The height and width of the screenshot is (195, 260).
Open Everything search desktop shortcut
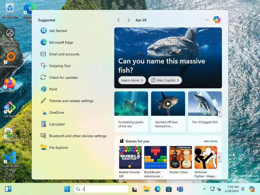[10, 60]
